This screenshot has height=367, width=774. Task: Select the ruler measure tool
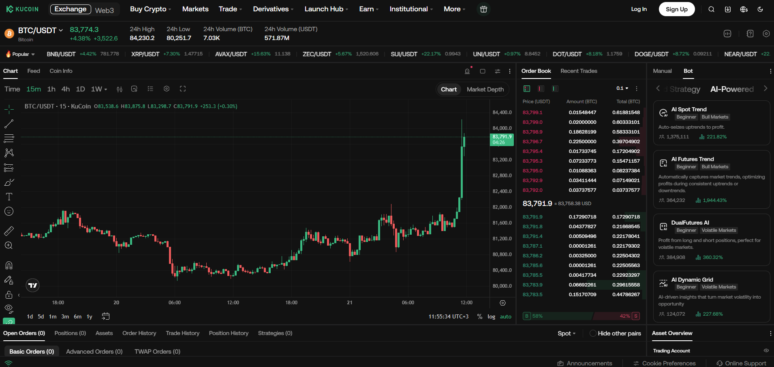9,231
